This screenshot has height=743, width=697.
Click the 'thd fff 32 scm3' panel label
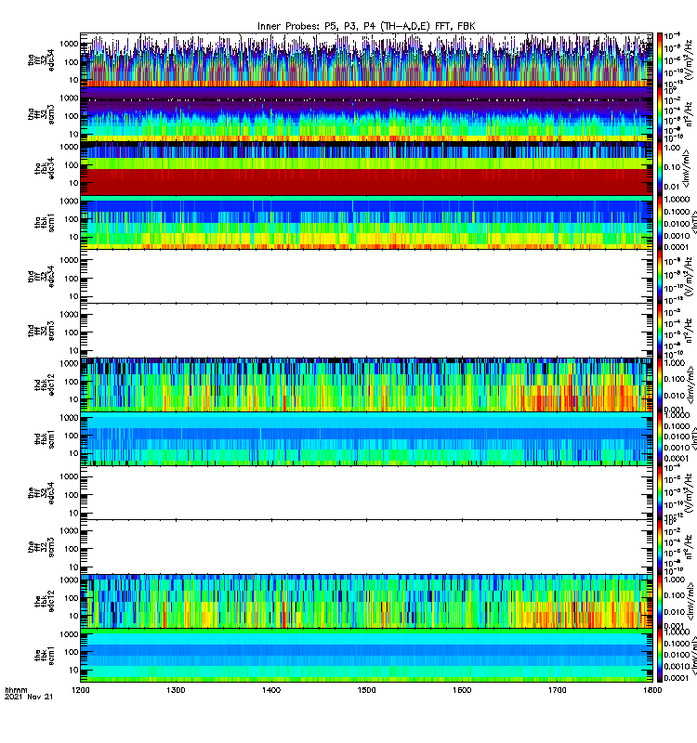(41, 331)
